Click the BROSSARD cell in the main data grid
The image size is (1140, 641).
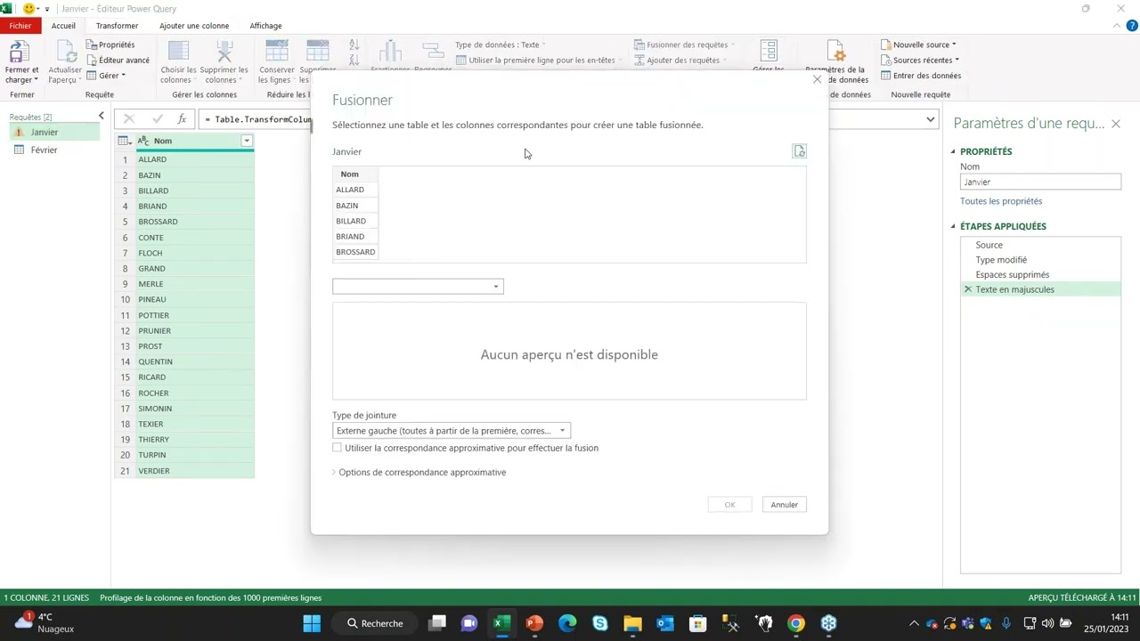click(x=194, y=222)
